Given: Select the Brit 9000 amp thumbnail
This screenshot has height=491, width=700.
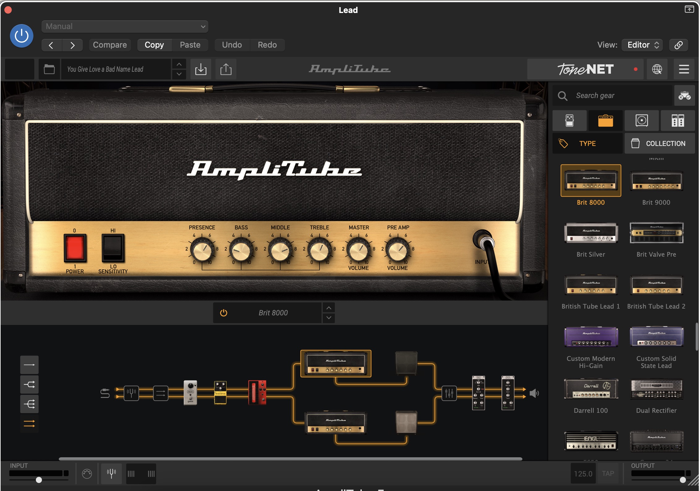Looking at the screenshot, I should click(656, 181).
